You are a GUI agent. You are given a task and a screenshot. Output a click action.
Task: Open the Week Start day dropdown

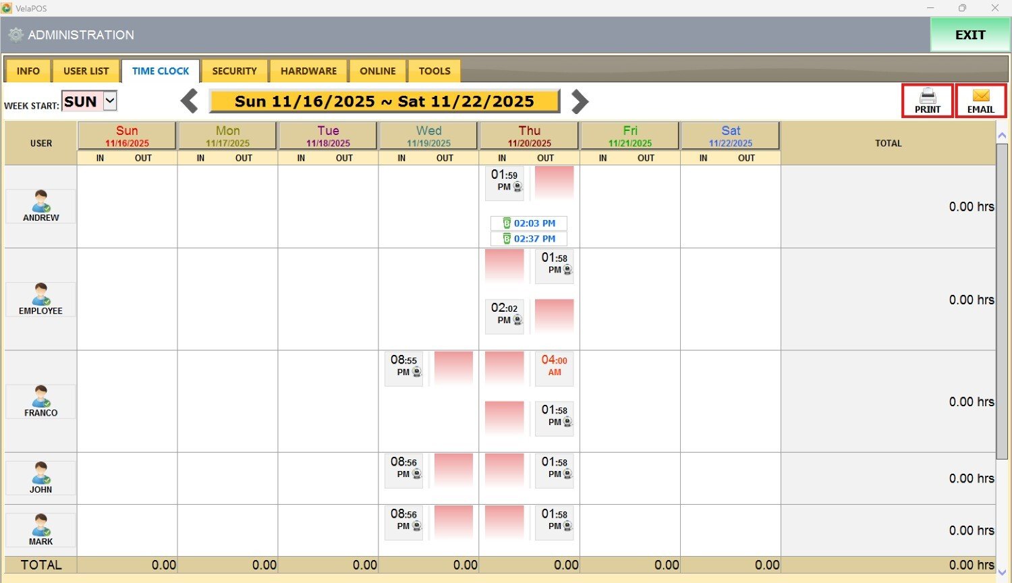pos(110,101)
